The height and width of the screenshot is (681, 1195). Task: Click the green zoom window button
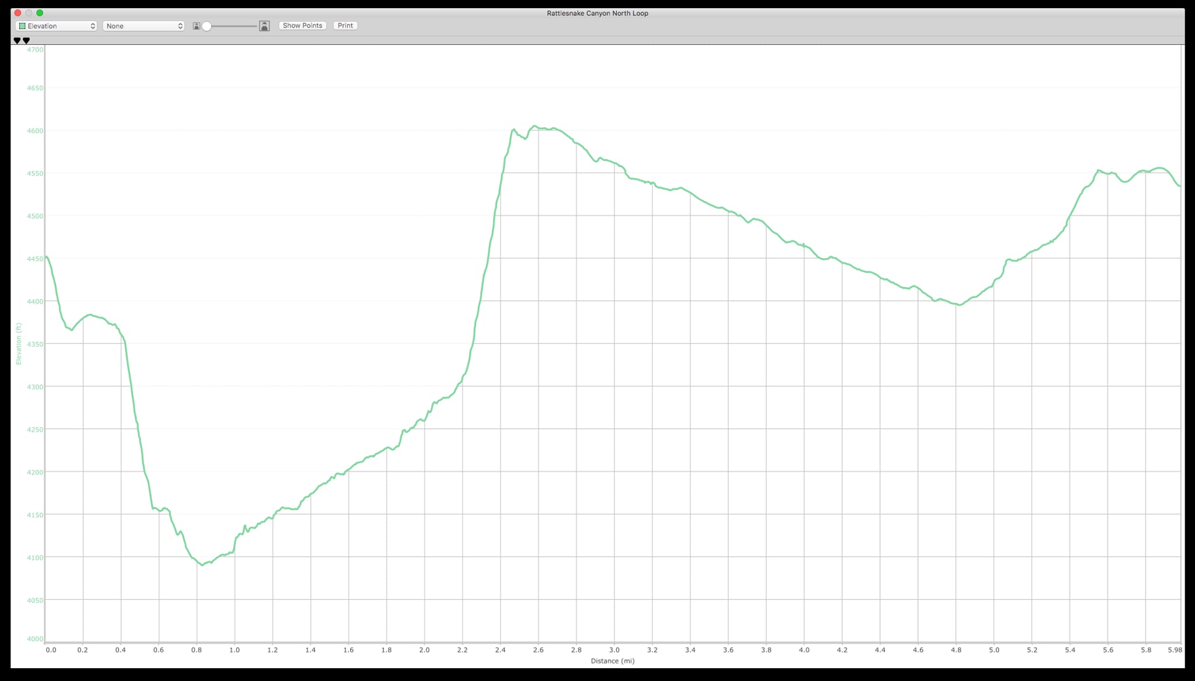click(40, 13)
